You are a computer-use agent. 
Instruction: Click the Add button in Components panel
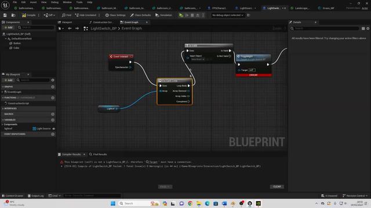point(8,28)
